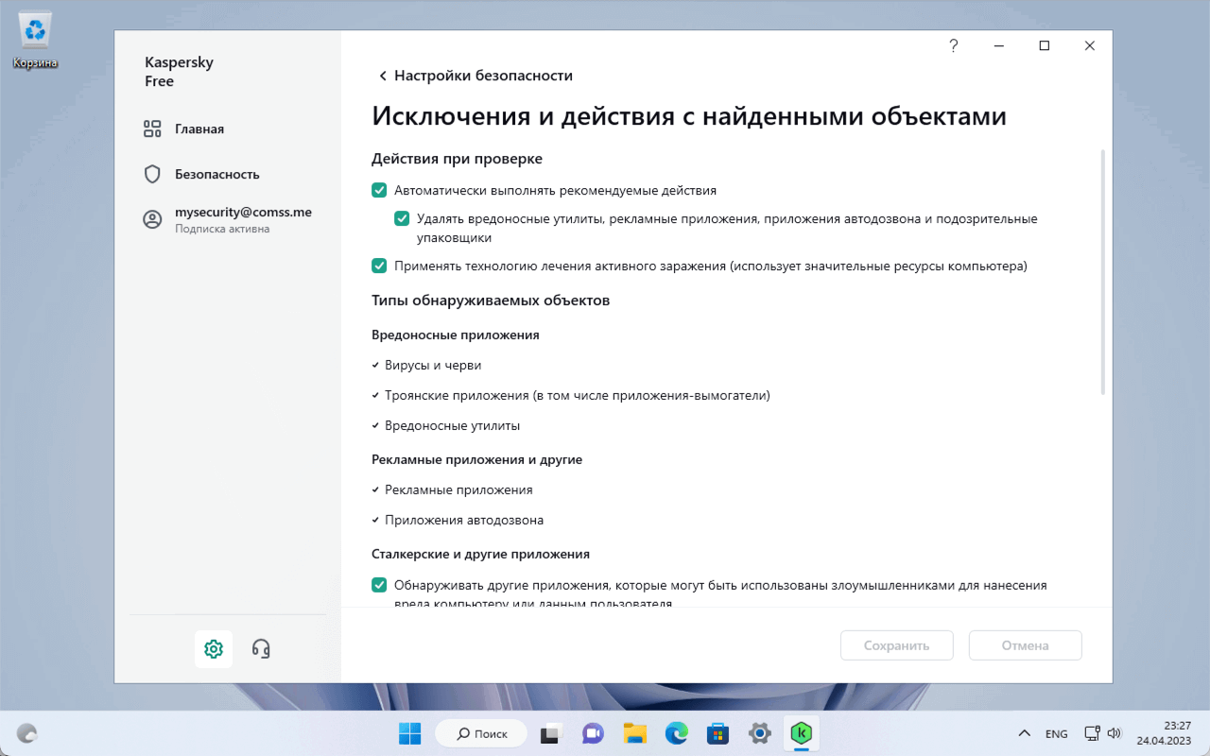Open the Settings gear in Kaspersky sidebar
The image size is (1210, 756).
214,648
